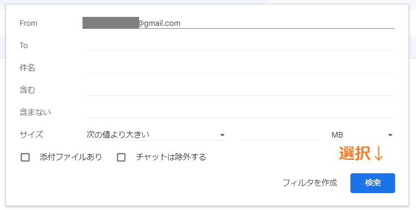Image resolution: width=416 pixels, height=210 pixels.
Task: Click the 含まない row label
Action: (x=35, y=112)
